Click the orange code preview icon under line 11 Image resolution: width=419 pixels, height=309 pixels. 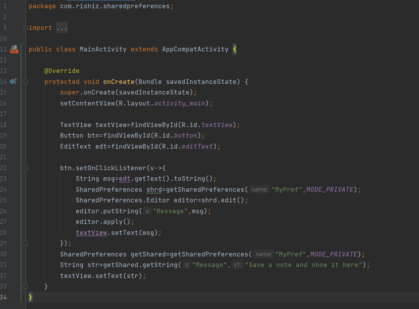pyautogui.click(x=15, y=52)
